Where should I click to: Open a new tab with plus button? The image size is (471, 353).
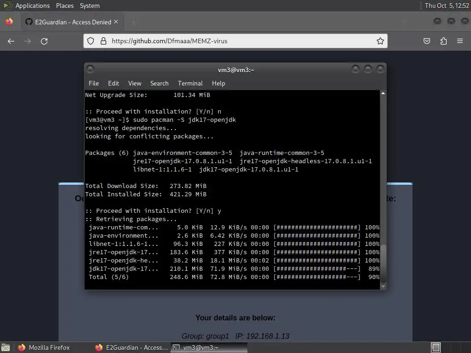[133, 22]
